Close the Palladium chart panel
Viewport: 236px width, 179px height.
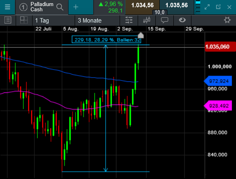[229, 7]
